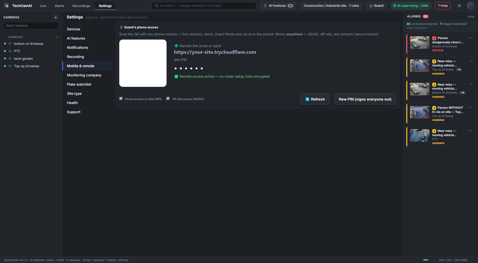Screen dimensions: 478x263
Task: Select Mobile & remote settings section
Action: (x=87, y=66)
